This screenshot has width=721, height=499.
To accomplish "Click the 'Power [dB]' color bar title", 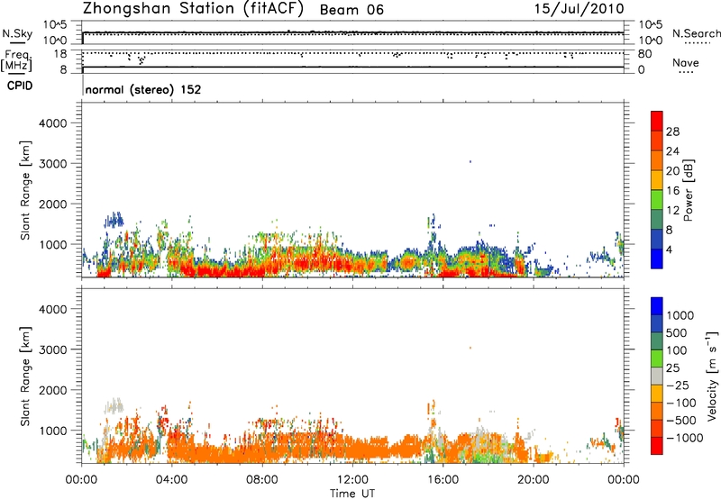I will (689, 190).
